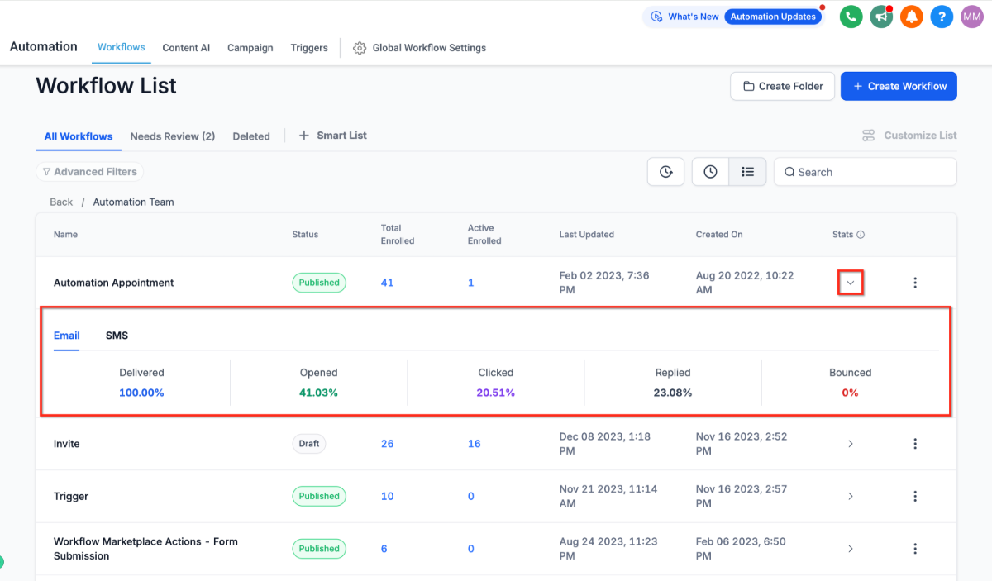Screen dimensions: 992x581
Task: Open the orange notifications bell
Action: (x=911, y=17)
